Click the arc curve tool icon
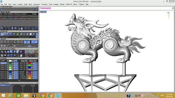The image size is (175, 98). 5,28
